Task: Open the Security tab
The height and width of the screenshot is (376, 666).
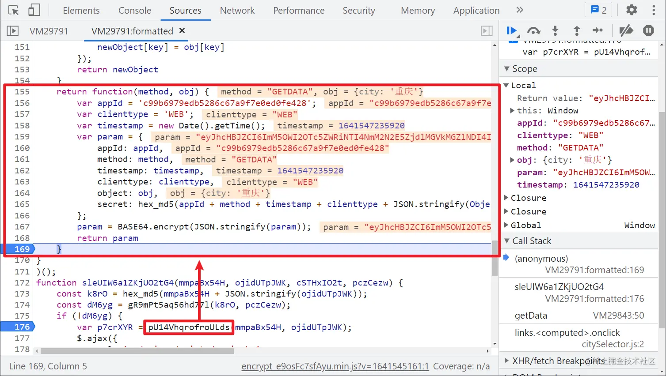Action: tap(359, 10)
